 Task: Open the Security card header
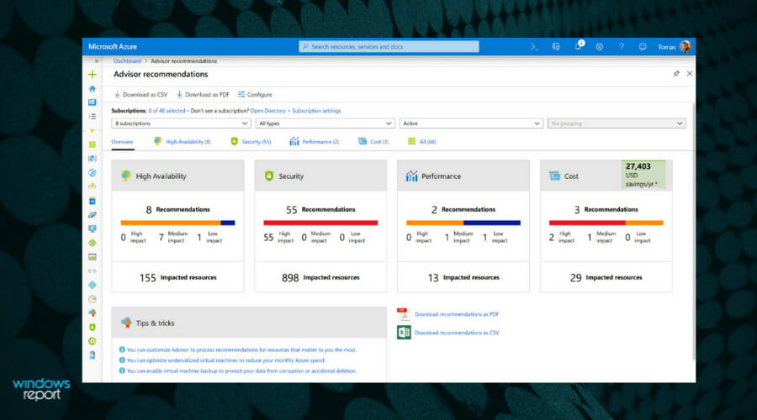click(320, 176)
